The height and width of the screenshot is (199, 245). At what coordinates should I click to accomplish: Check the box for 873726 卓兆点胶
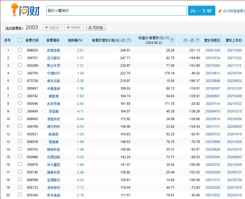click(20, 80)
